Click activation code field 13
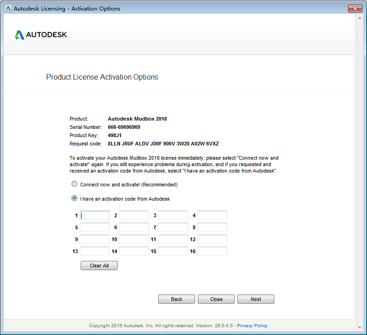The width and height of the screenshot is (367, 335). pos(95,251)
